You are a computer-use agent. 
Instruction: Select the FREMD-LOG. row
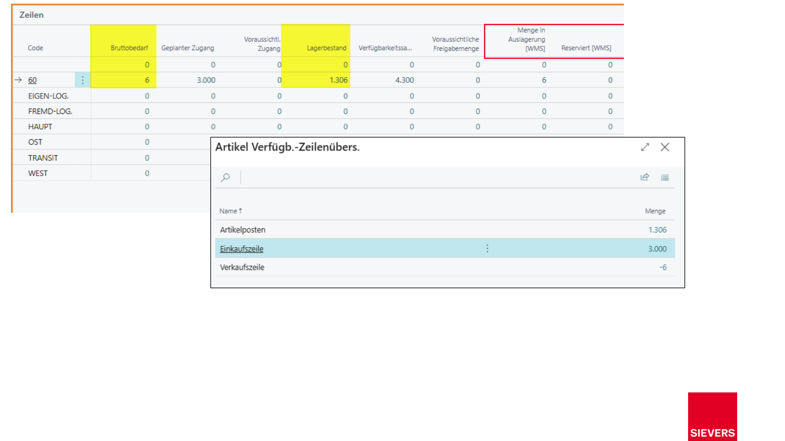tap(318, 111)
